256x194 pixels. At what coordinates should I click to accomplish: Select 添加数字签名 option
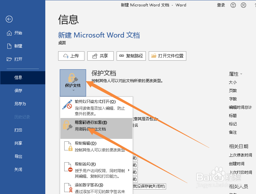[96, 188]
